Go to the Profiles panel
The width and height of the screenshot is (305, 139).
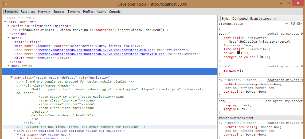click(88, 12)
